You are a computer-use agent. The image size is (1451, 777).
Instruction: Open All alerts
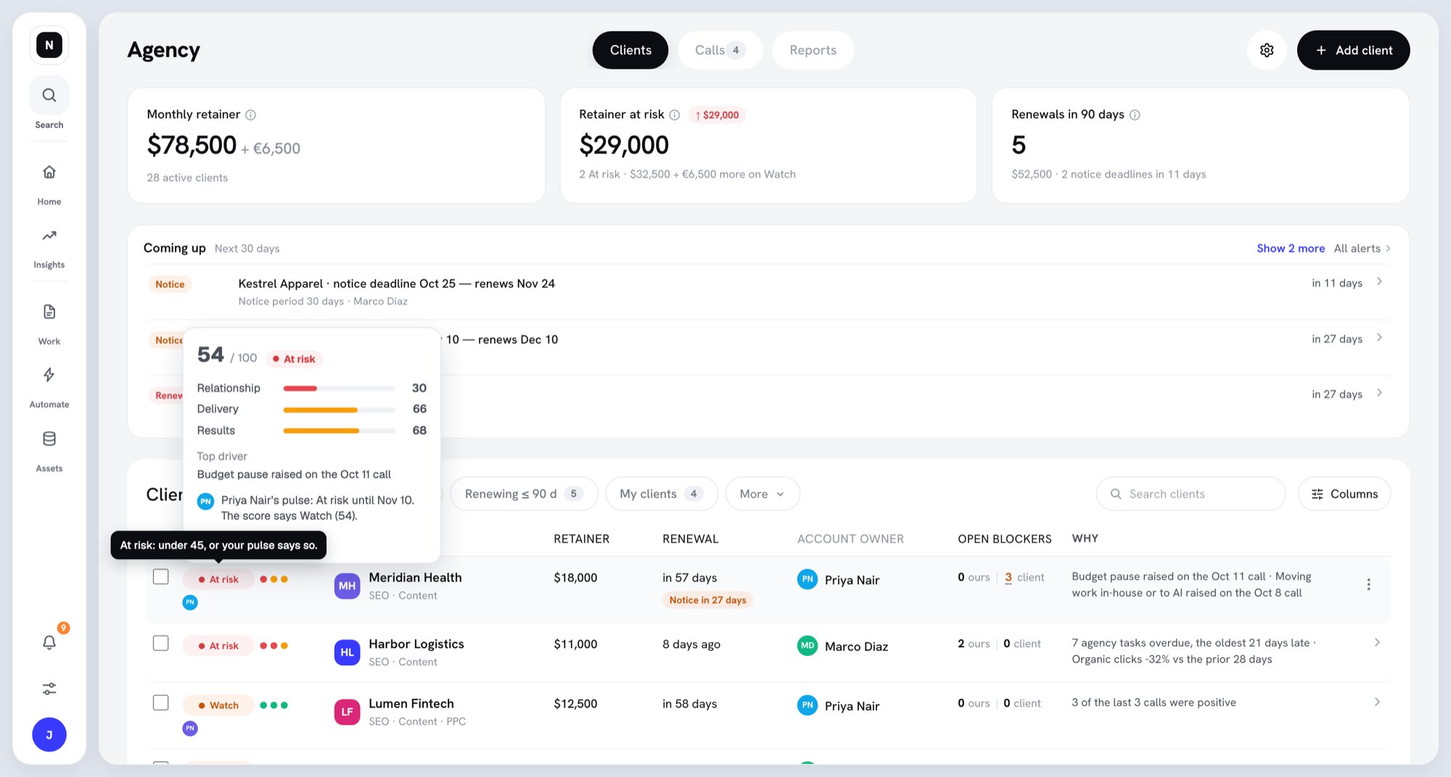[1362, 248]
